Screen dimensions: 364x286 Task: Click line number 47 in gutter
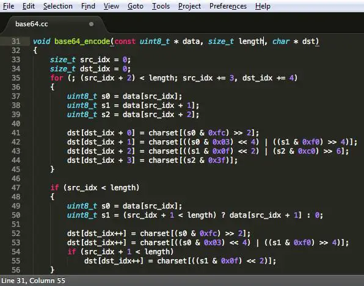point(16,187)
